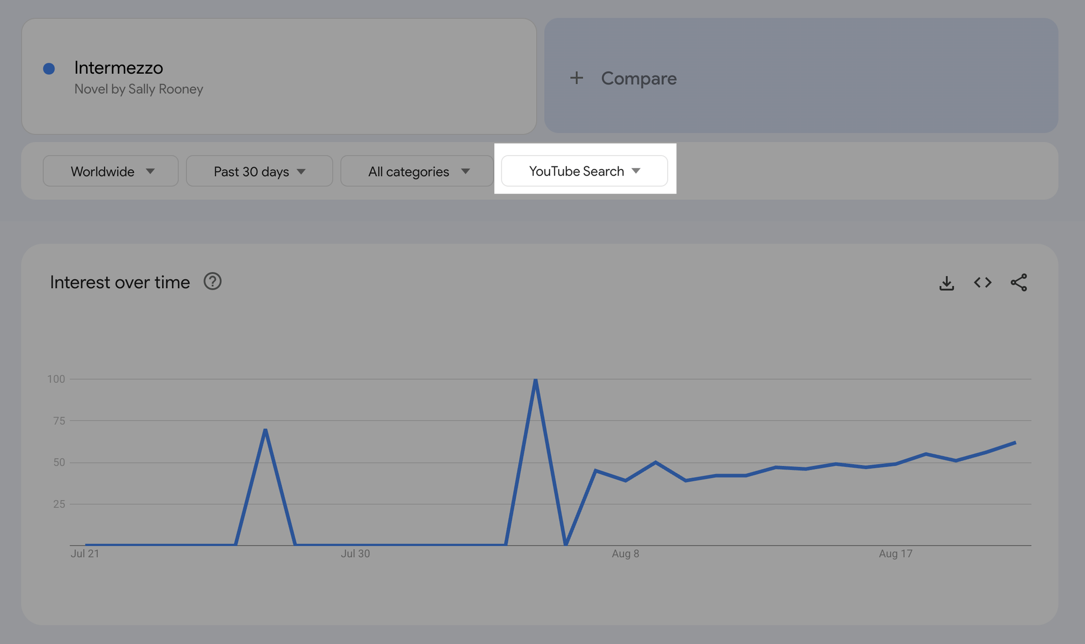Click the Interest over time heading
1085x644 pixels.
coord(119,281)
